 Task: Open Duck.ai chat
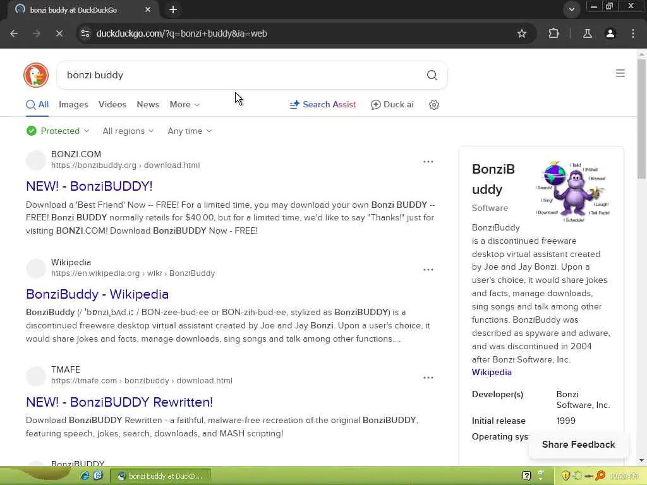tap(392, 104)
